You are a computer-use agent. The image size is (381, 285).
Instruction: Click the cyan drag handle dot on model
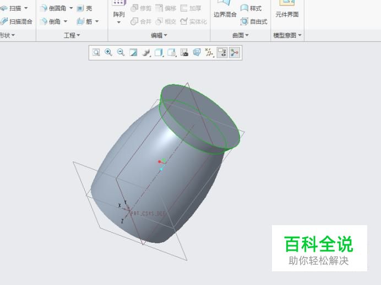pos(161,169)
